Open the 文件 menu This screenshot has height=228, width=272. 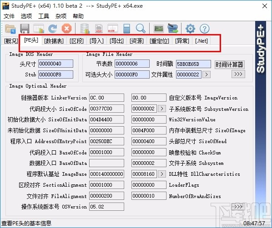pos(9,16)
